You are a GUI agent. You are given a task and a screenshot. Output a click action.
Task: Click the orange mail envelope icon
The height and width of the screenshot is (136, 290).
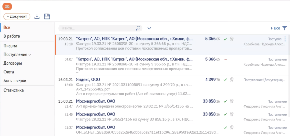pos(7,6)
